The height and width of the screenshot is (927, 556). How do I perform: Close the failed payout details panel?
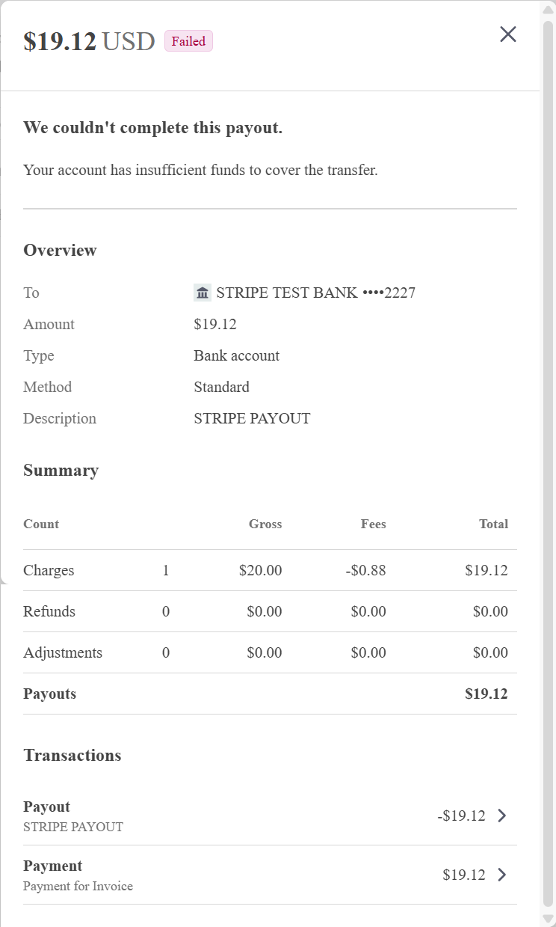click(x=508, y=34)
